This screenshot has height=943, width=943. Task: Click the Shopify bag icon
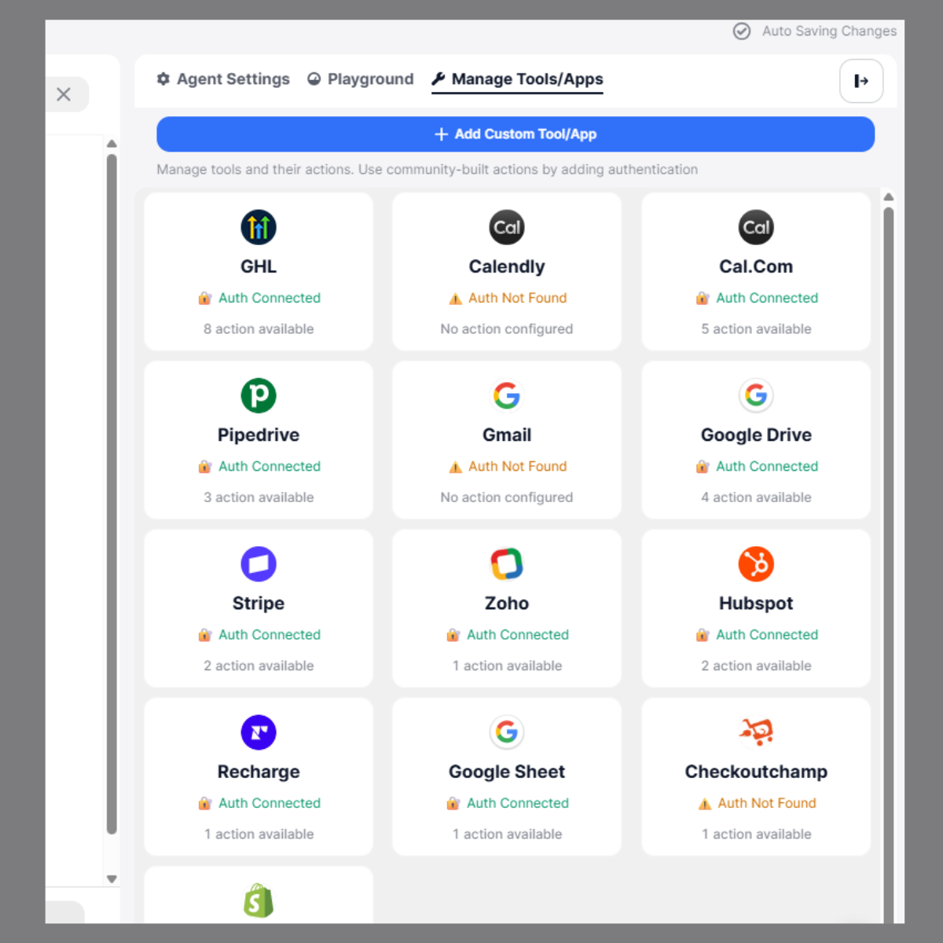pos(259,901)
